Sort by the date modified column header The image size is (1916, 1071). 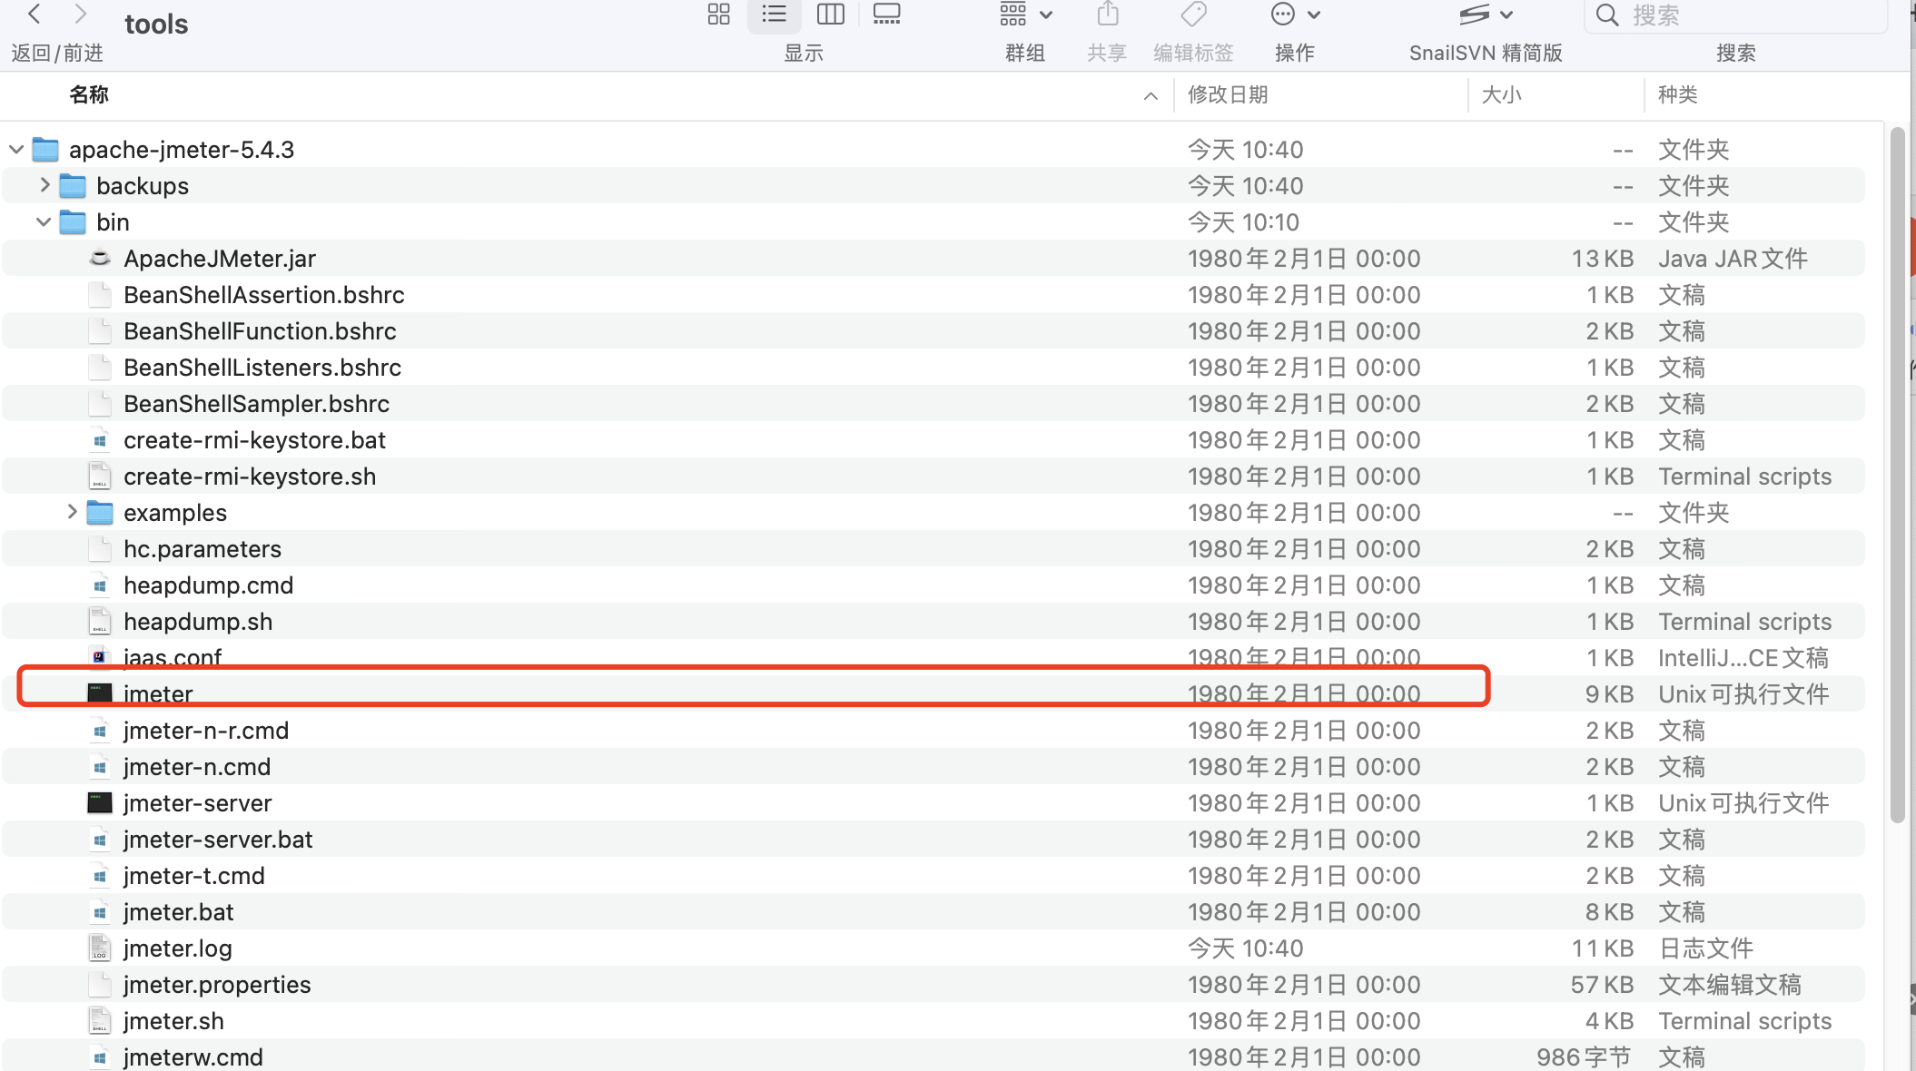[x=1228, y=94]
